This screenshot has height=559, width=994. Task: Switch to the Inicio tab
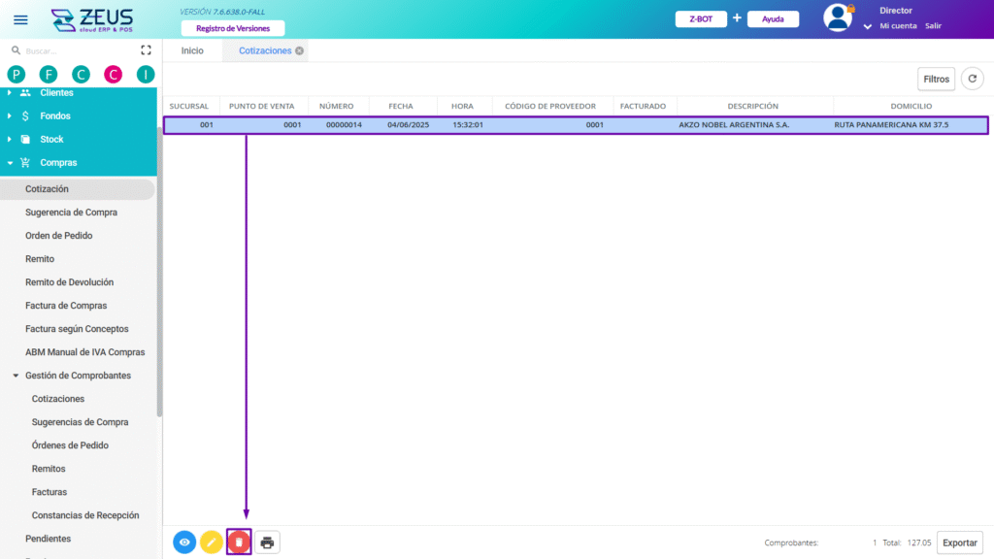[x=192, y=50]
